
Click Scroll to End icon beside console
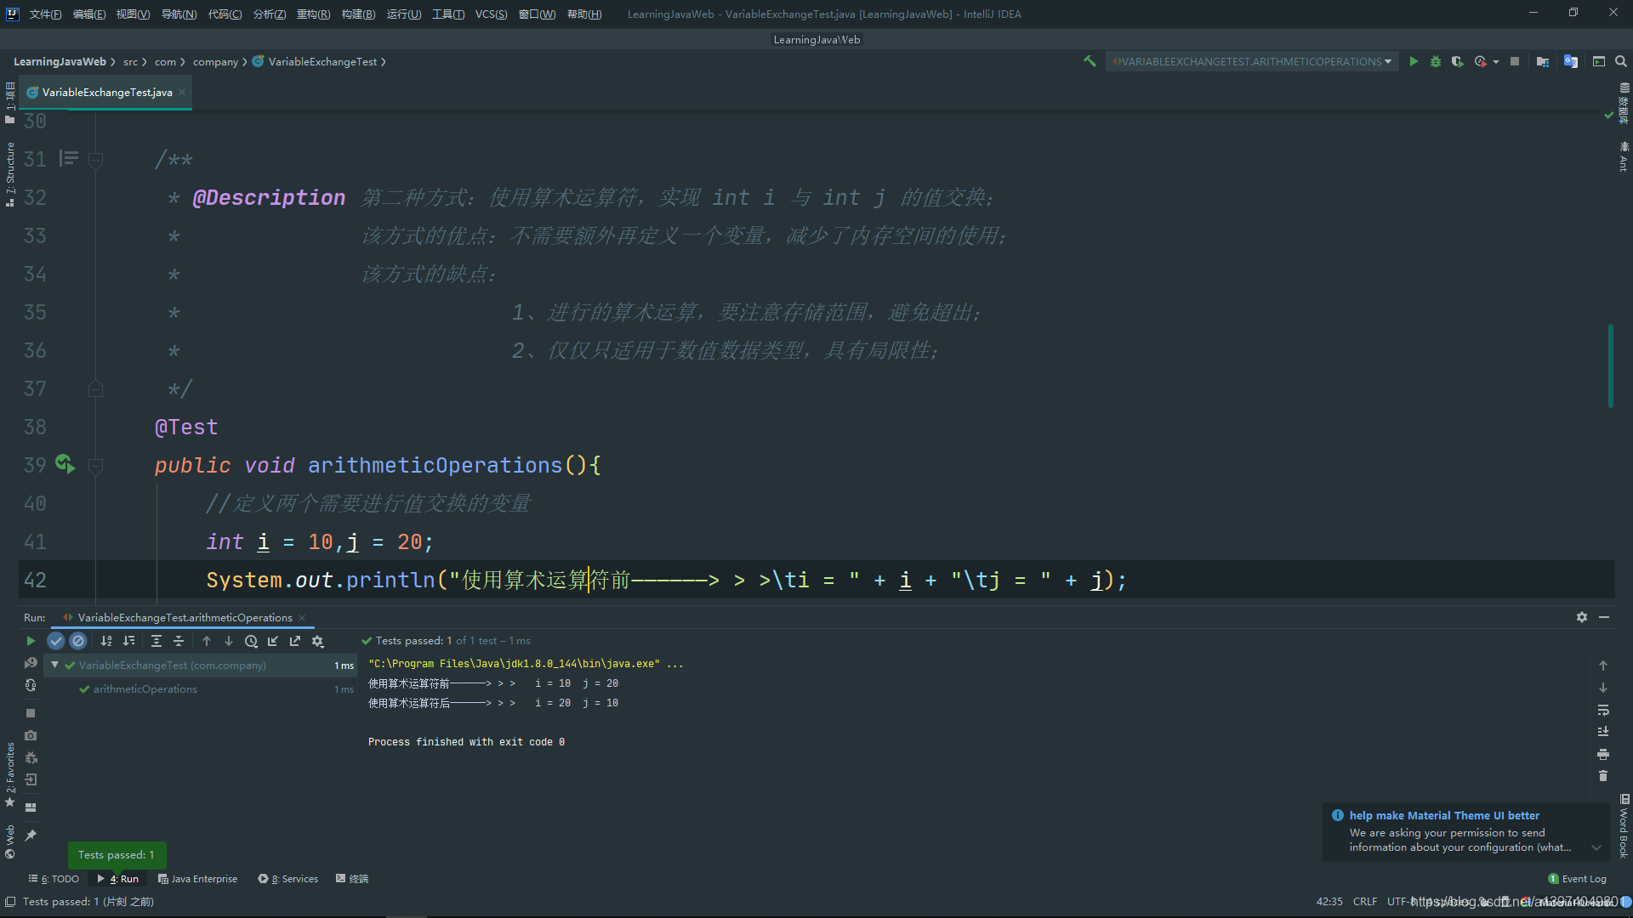1603,732
